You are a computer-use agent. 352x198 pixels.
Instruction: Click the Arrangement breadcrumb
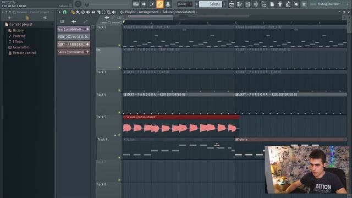[148, 12]
